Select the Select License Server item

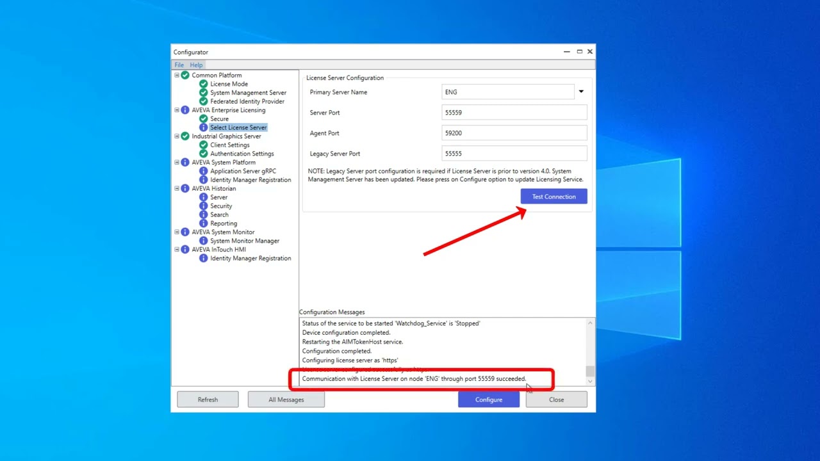(238, 127)
